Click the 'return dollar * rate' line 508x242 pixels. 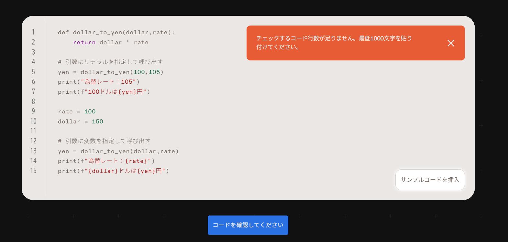111,42
